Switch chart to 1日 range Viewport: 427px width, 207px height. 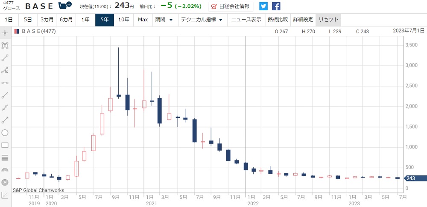(9, 20)
